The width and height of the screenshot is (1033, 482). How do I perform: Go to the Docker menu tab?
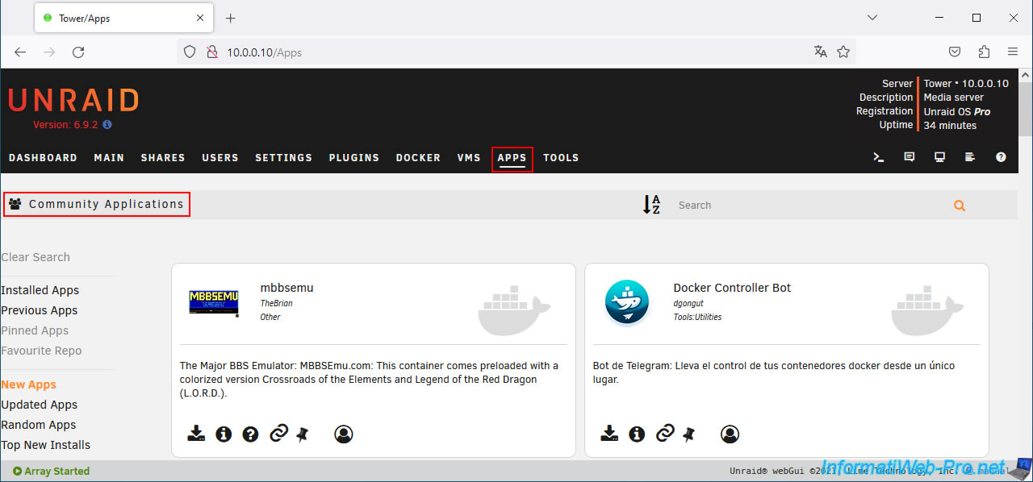point(418,158)
